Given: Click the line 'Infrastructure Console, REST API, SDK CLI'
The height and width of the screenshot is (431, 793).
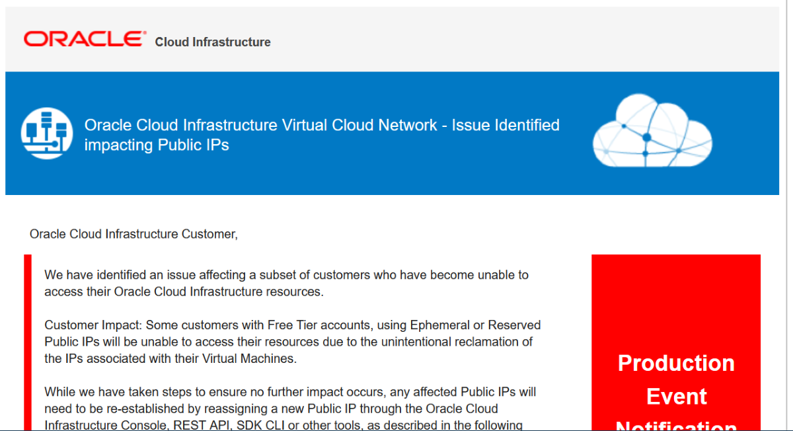Looking at the screenshot, I should click(x=283, y=425).
